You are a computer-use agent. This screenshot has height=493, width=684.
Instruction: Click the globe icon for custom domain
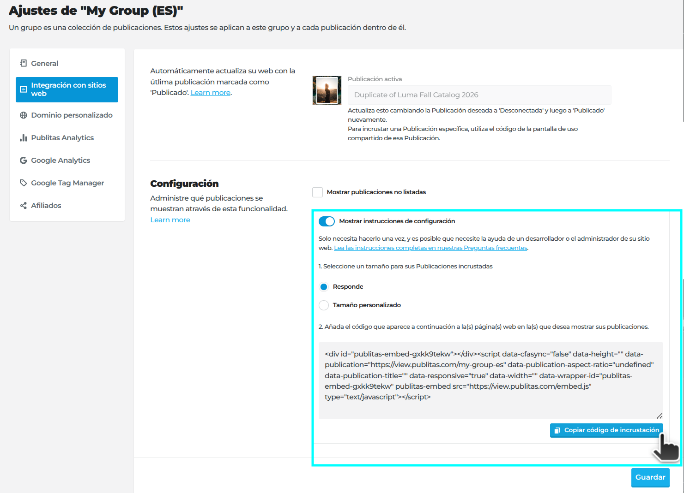pos(23,115)
